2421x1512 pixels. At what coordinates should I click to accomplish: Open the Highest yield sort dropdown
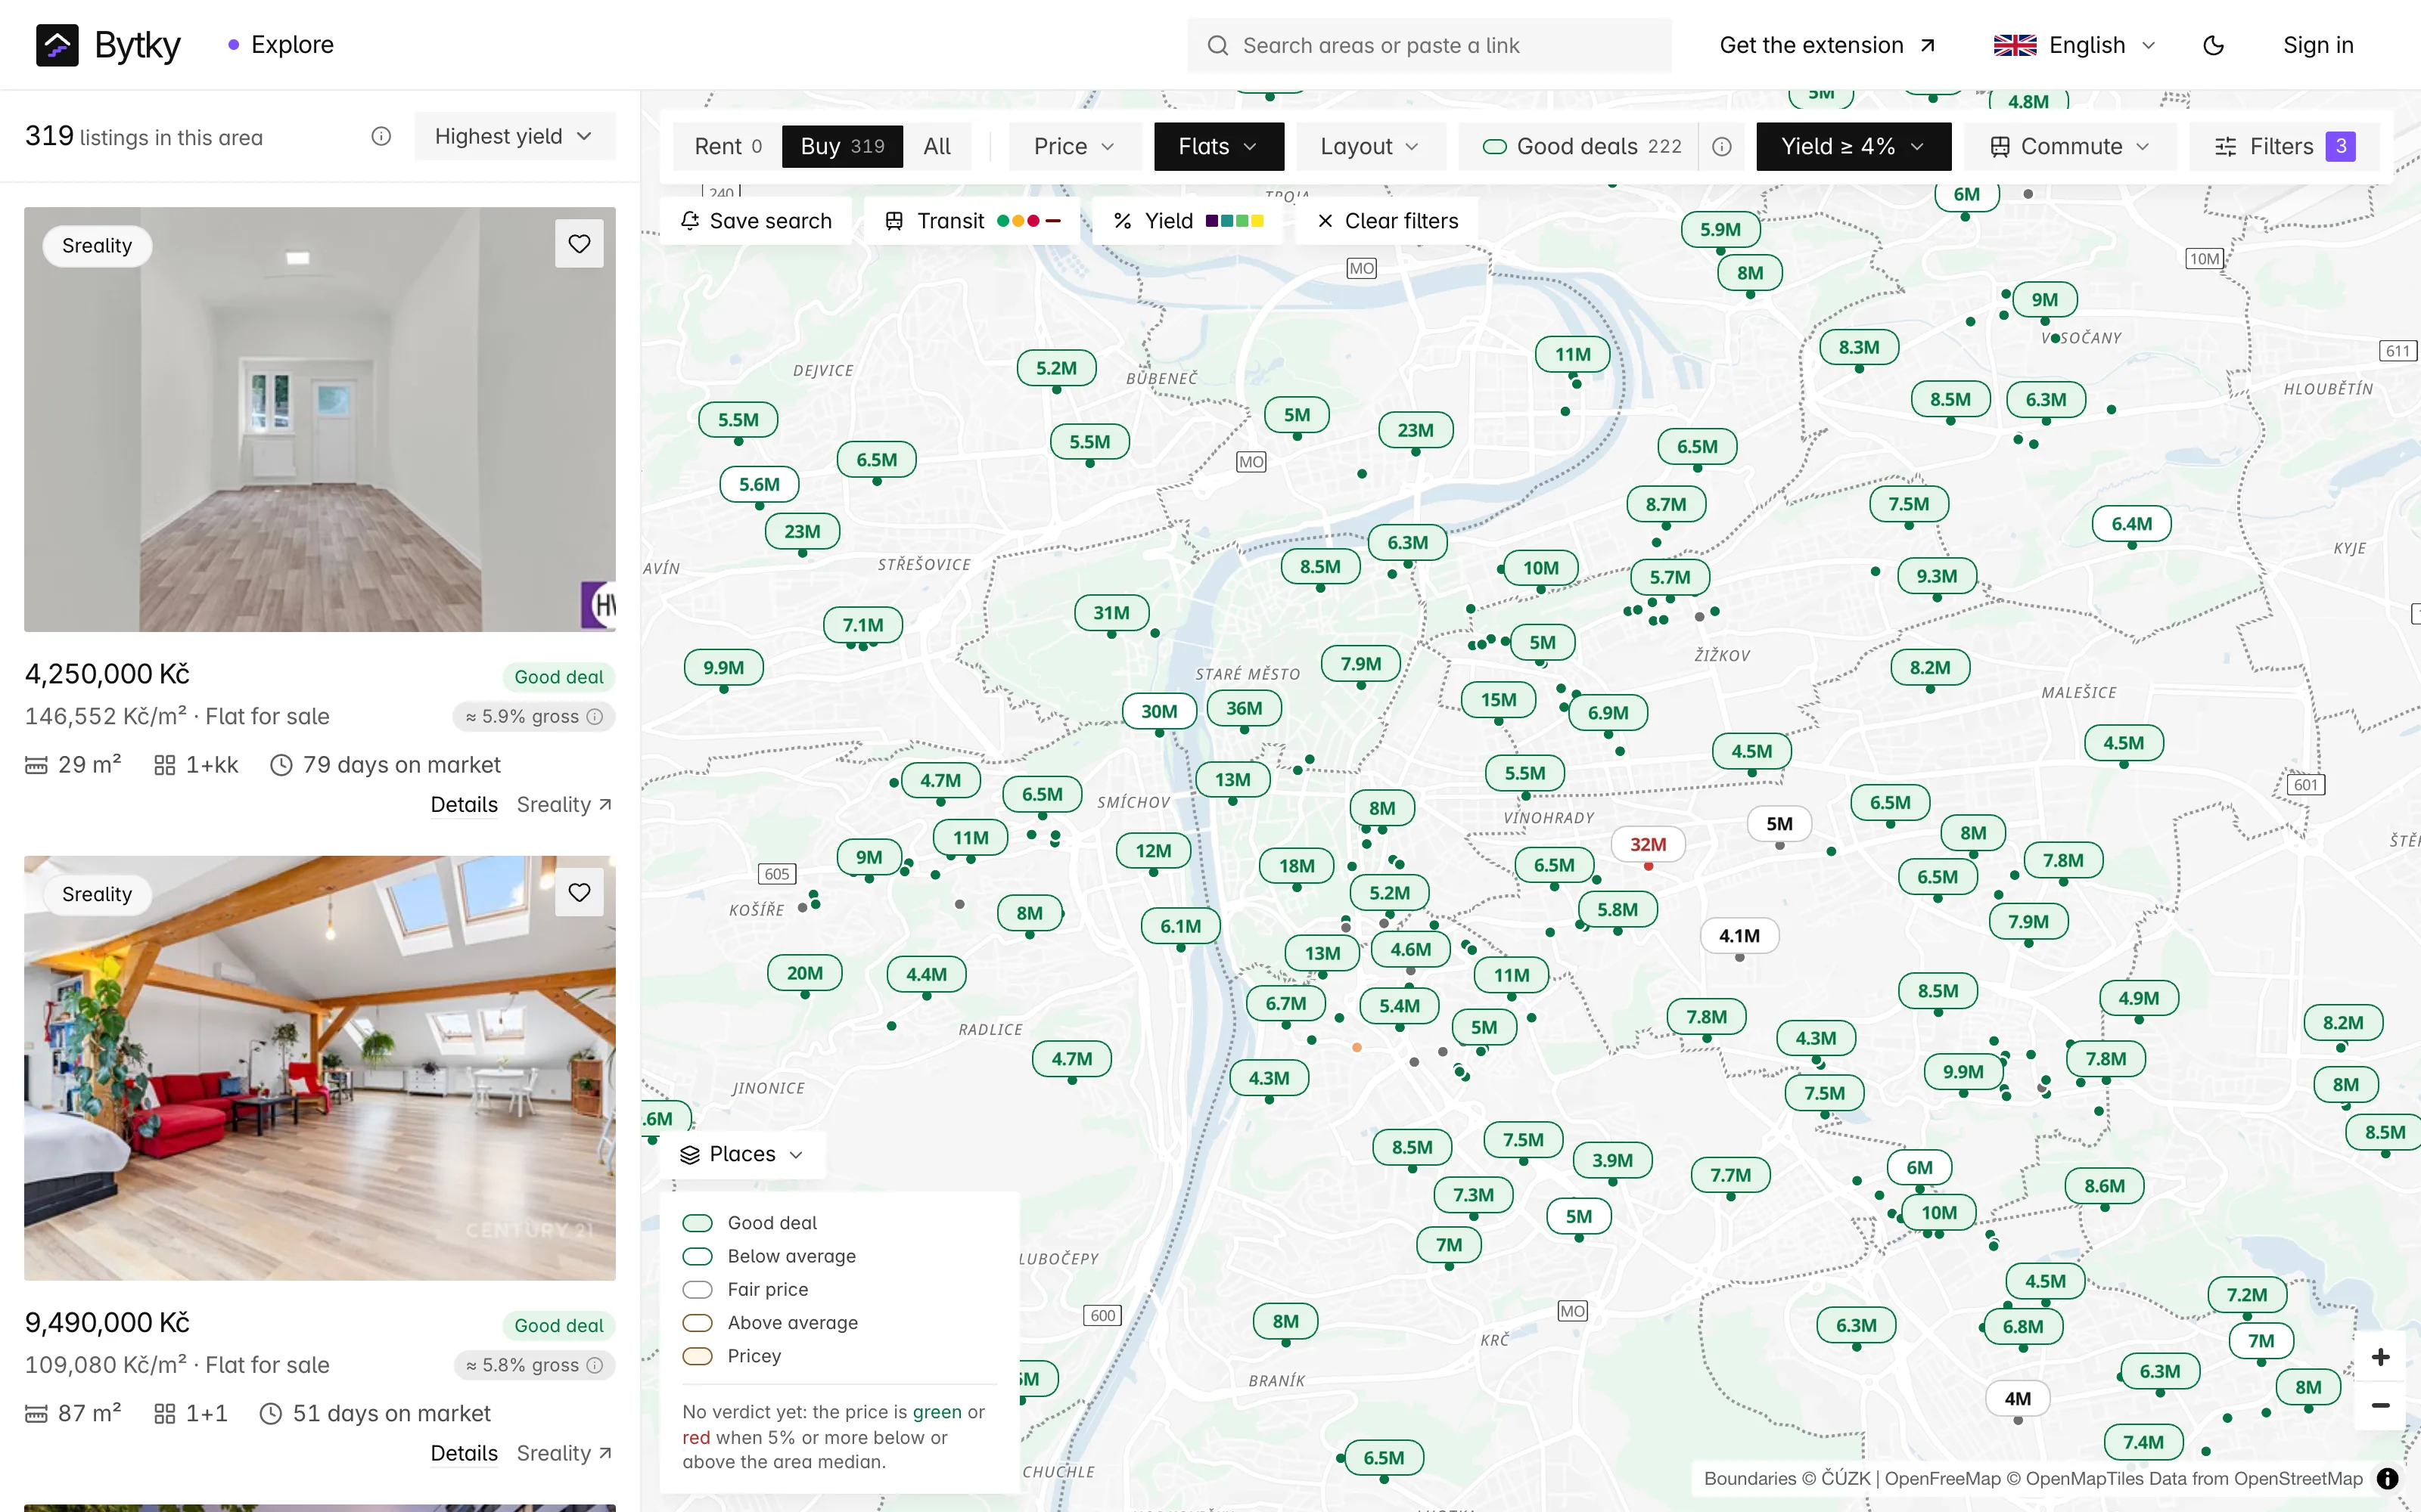pyautogui.click(x=514, y=136)
